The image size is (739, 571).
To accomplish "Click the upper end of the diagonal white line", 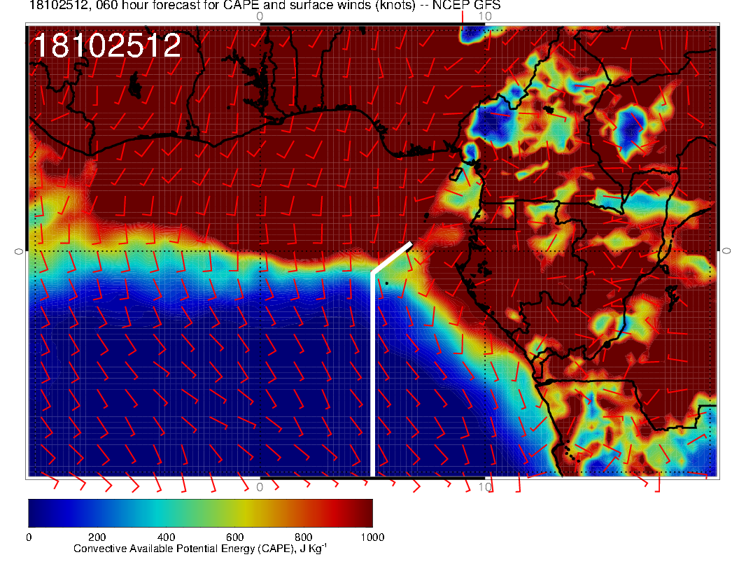I will 410,244.
